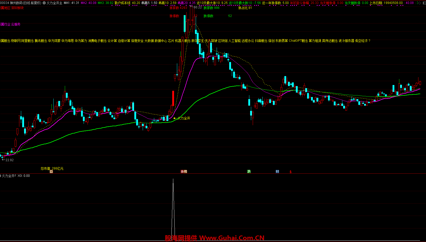The image size is (426, 242).
Task: Click the 华为鸿蒙 concept tag
Action: (54, 41)
